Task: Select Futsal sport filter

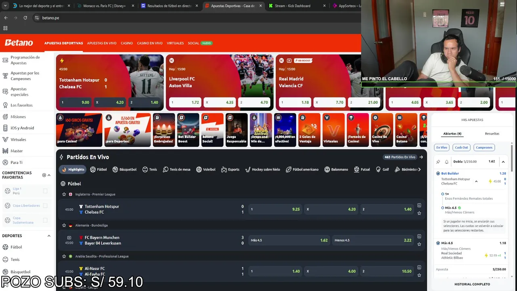Action: [x=361, y=169]
